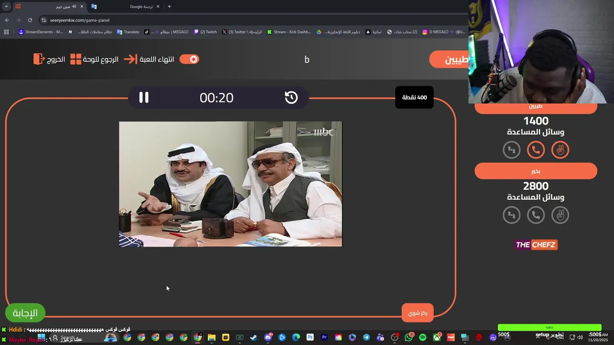Use the two-fingers help for team طيبين
This screenshot has height=345, width=614.
click(x=560, y=150)
